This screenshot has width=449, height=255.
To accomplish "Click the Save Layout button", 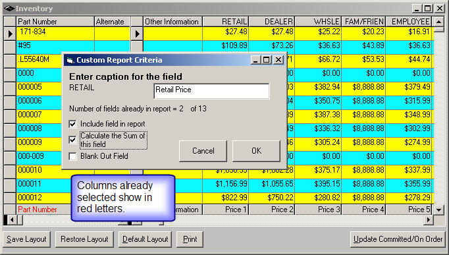I will tap(26, 239).
